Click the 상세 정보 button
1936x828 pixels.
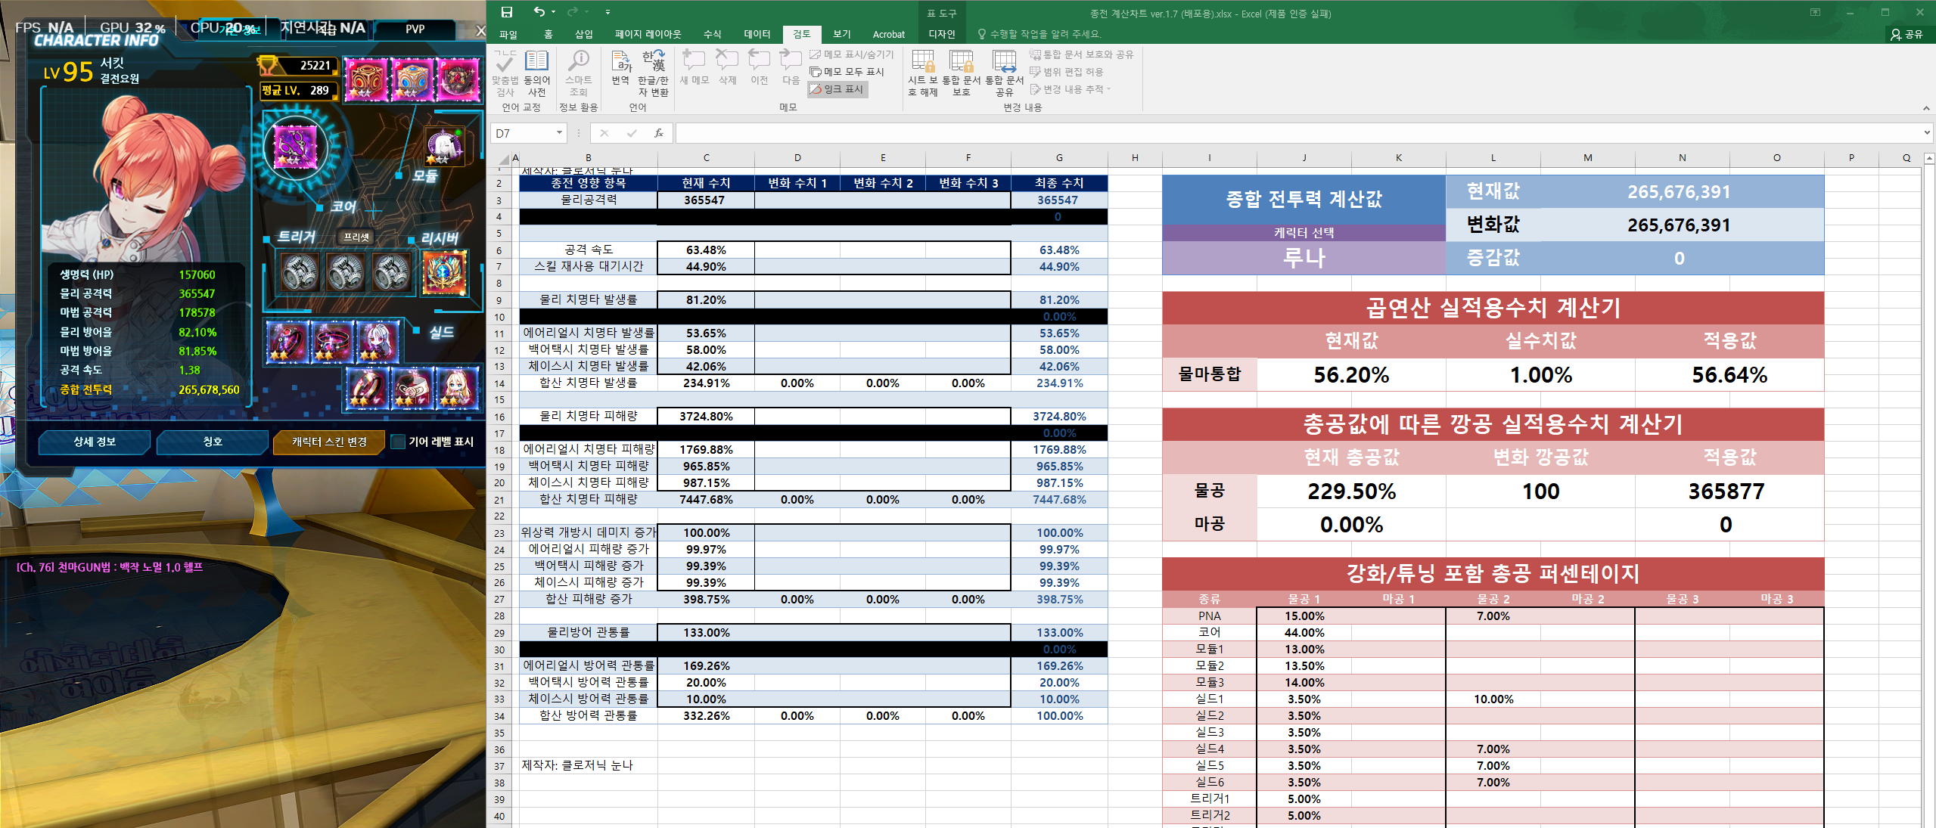pos(95,442)
